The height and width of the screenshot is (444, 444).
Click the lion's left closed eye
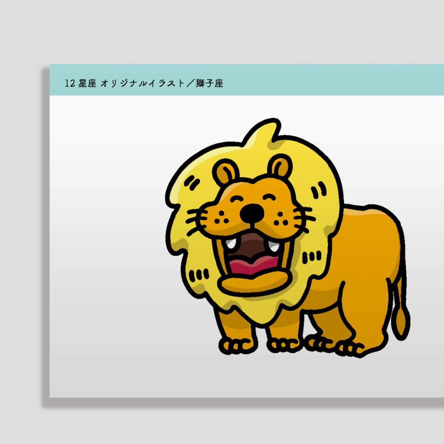[x=237, y=200]
